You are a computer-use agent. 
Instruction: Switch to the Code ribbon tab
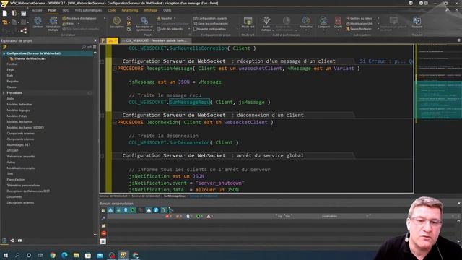112,10
